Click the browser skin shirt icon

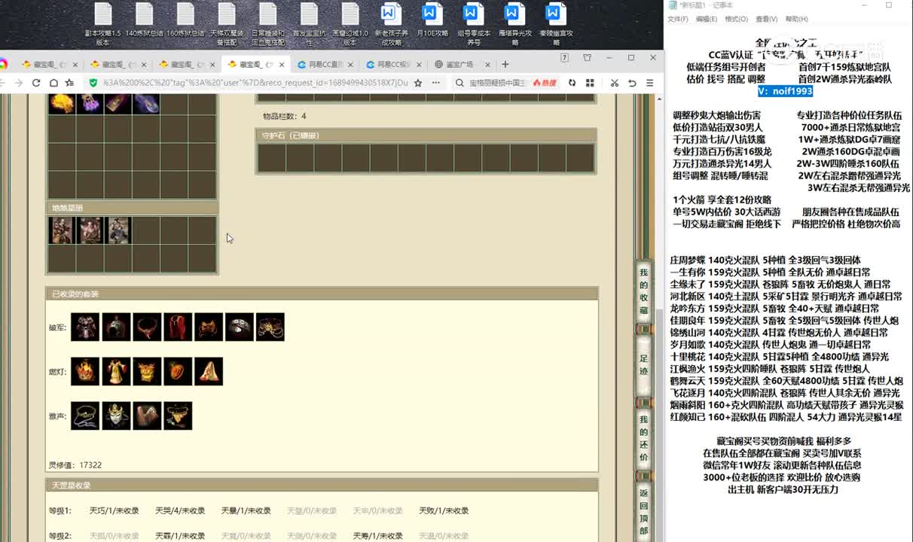pos(587,58)
